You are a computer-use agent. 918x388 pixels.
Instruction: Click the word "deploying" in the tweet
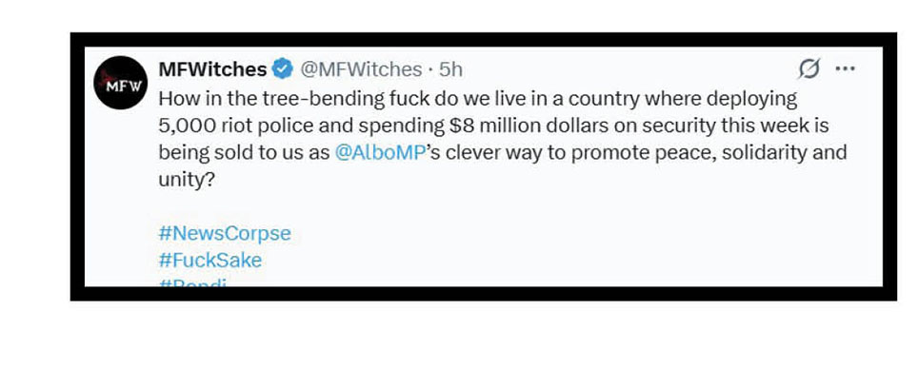click(751, 98)
